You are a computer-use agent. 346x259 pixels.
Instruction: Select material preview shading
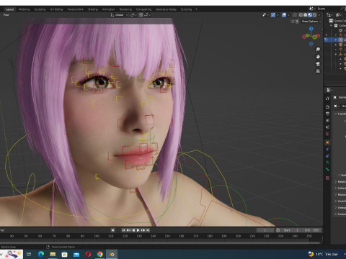[310, 15]
